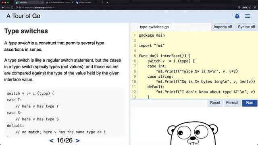Click comment '// here v has type T'
The image size is (258, 145).
37,106
